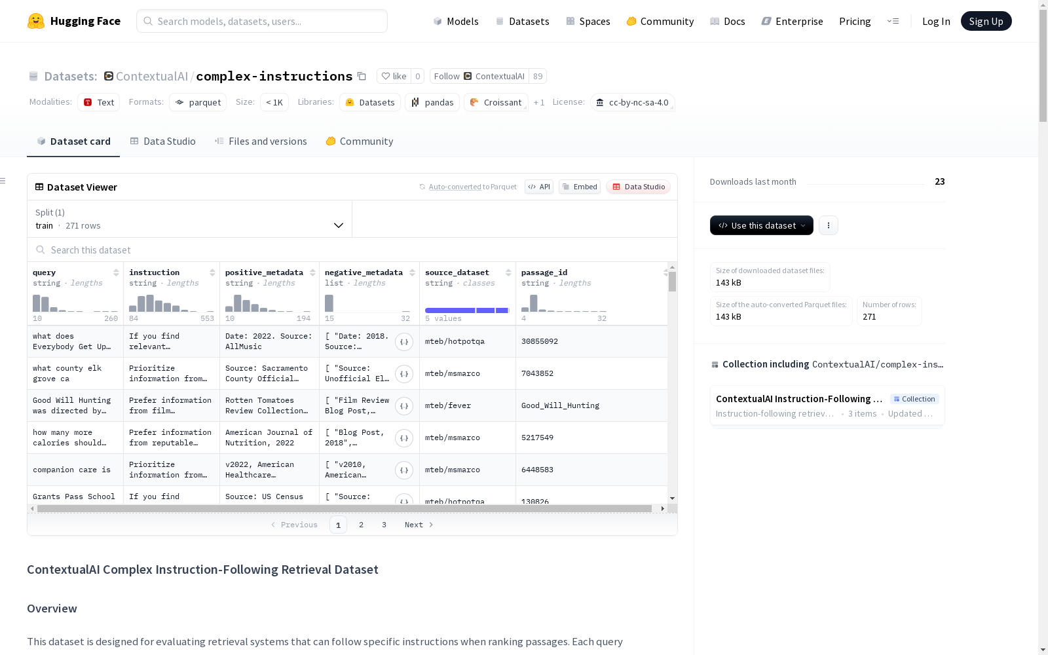
Task: Expand JSON for the 7043852 row
Action: tap(404, 373)
